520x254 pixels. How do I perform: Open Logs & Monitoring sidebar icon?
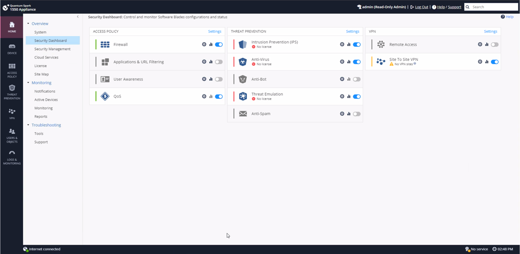pos(12,157)
